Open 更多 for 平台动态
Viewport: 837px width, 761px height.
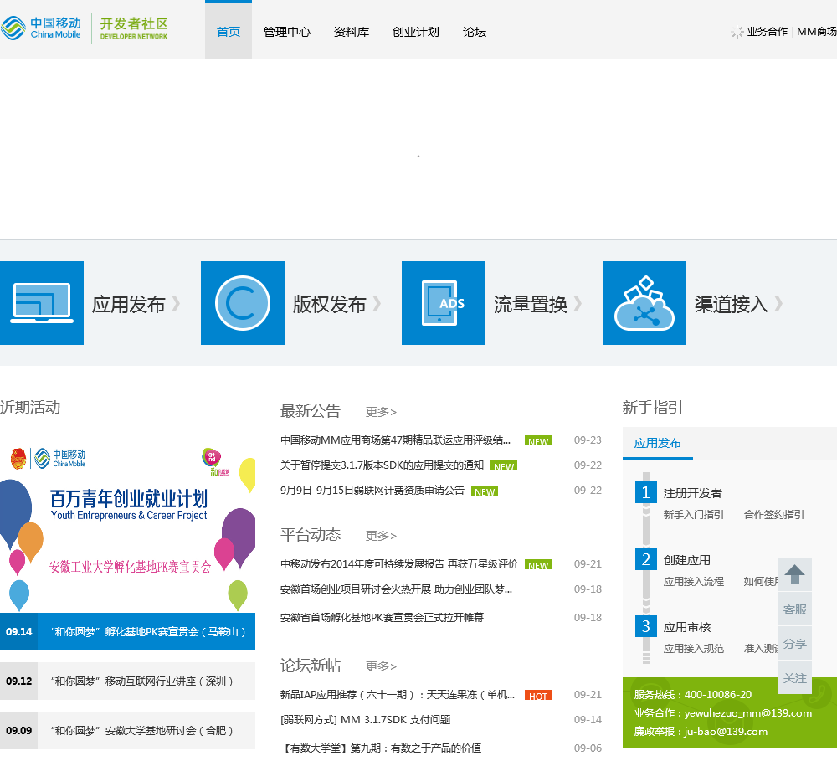381,536
